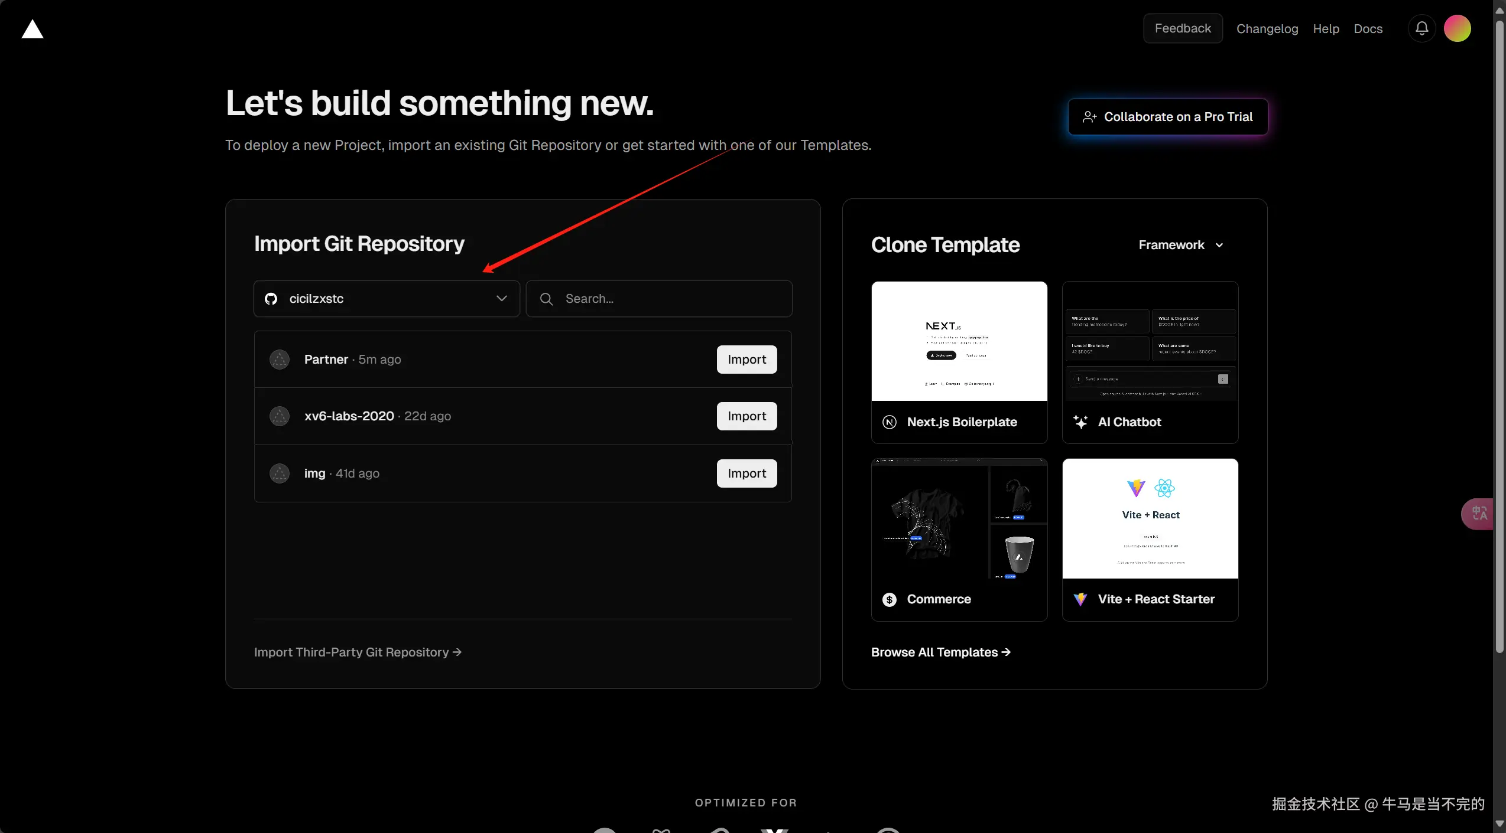Expand the cicilzxstc GitHub account dropdown
The height and width of the screenshot is (833, 1506).
point(387,299)
